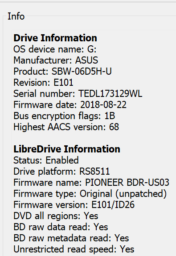176x256 pixels.
Task: Click the Firmware version E101/ID26 line
Action: click(74, 205)
